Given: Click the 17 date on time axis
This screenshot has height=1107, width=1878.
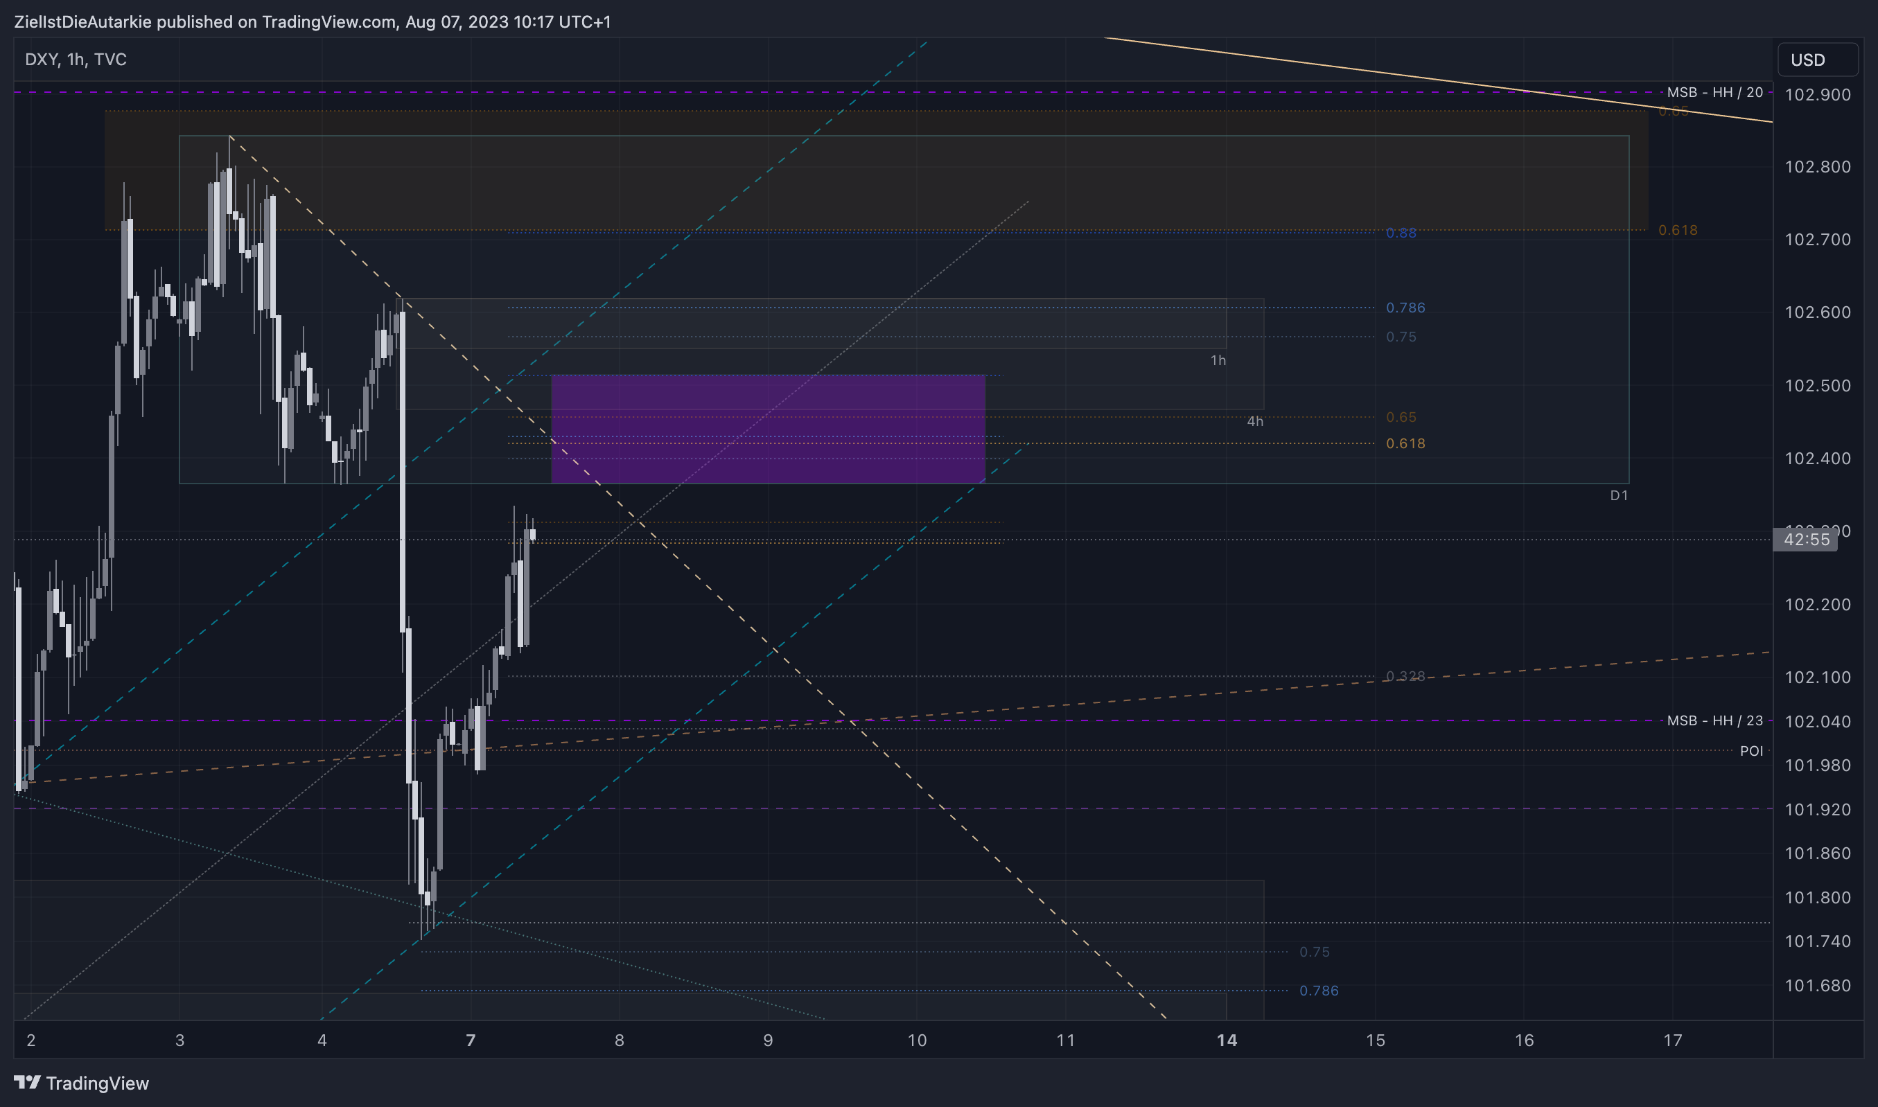Looking at the screenshot, I should click(1673, 1040).
